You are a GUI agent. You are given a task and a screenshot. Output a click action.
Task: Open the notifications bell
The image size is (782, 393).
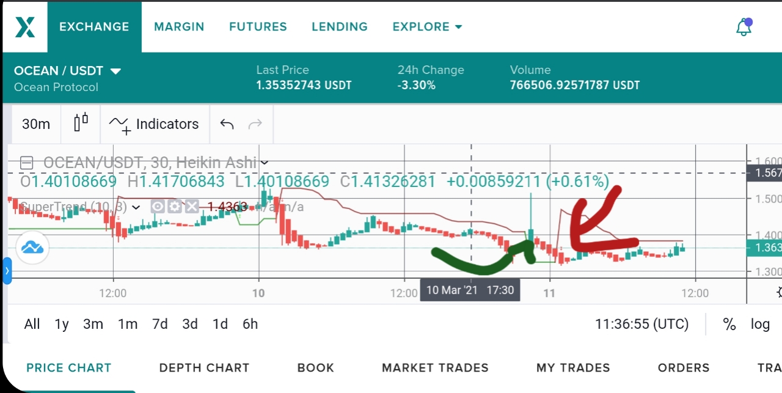point(744,27)
